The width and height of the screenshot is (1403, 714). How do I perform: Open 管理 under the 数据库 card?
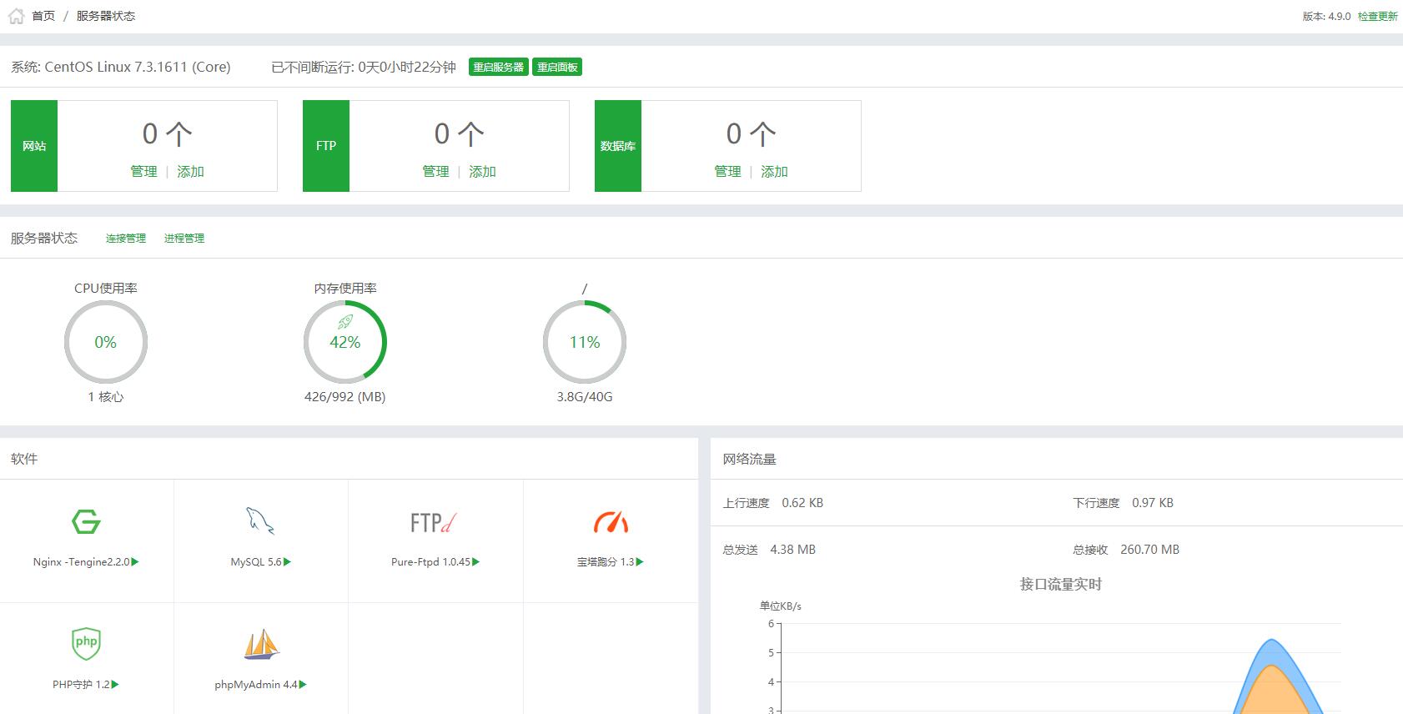click(727, 171)
